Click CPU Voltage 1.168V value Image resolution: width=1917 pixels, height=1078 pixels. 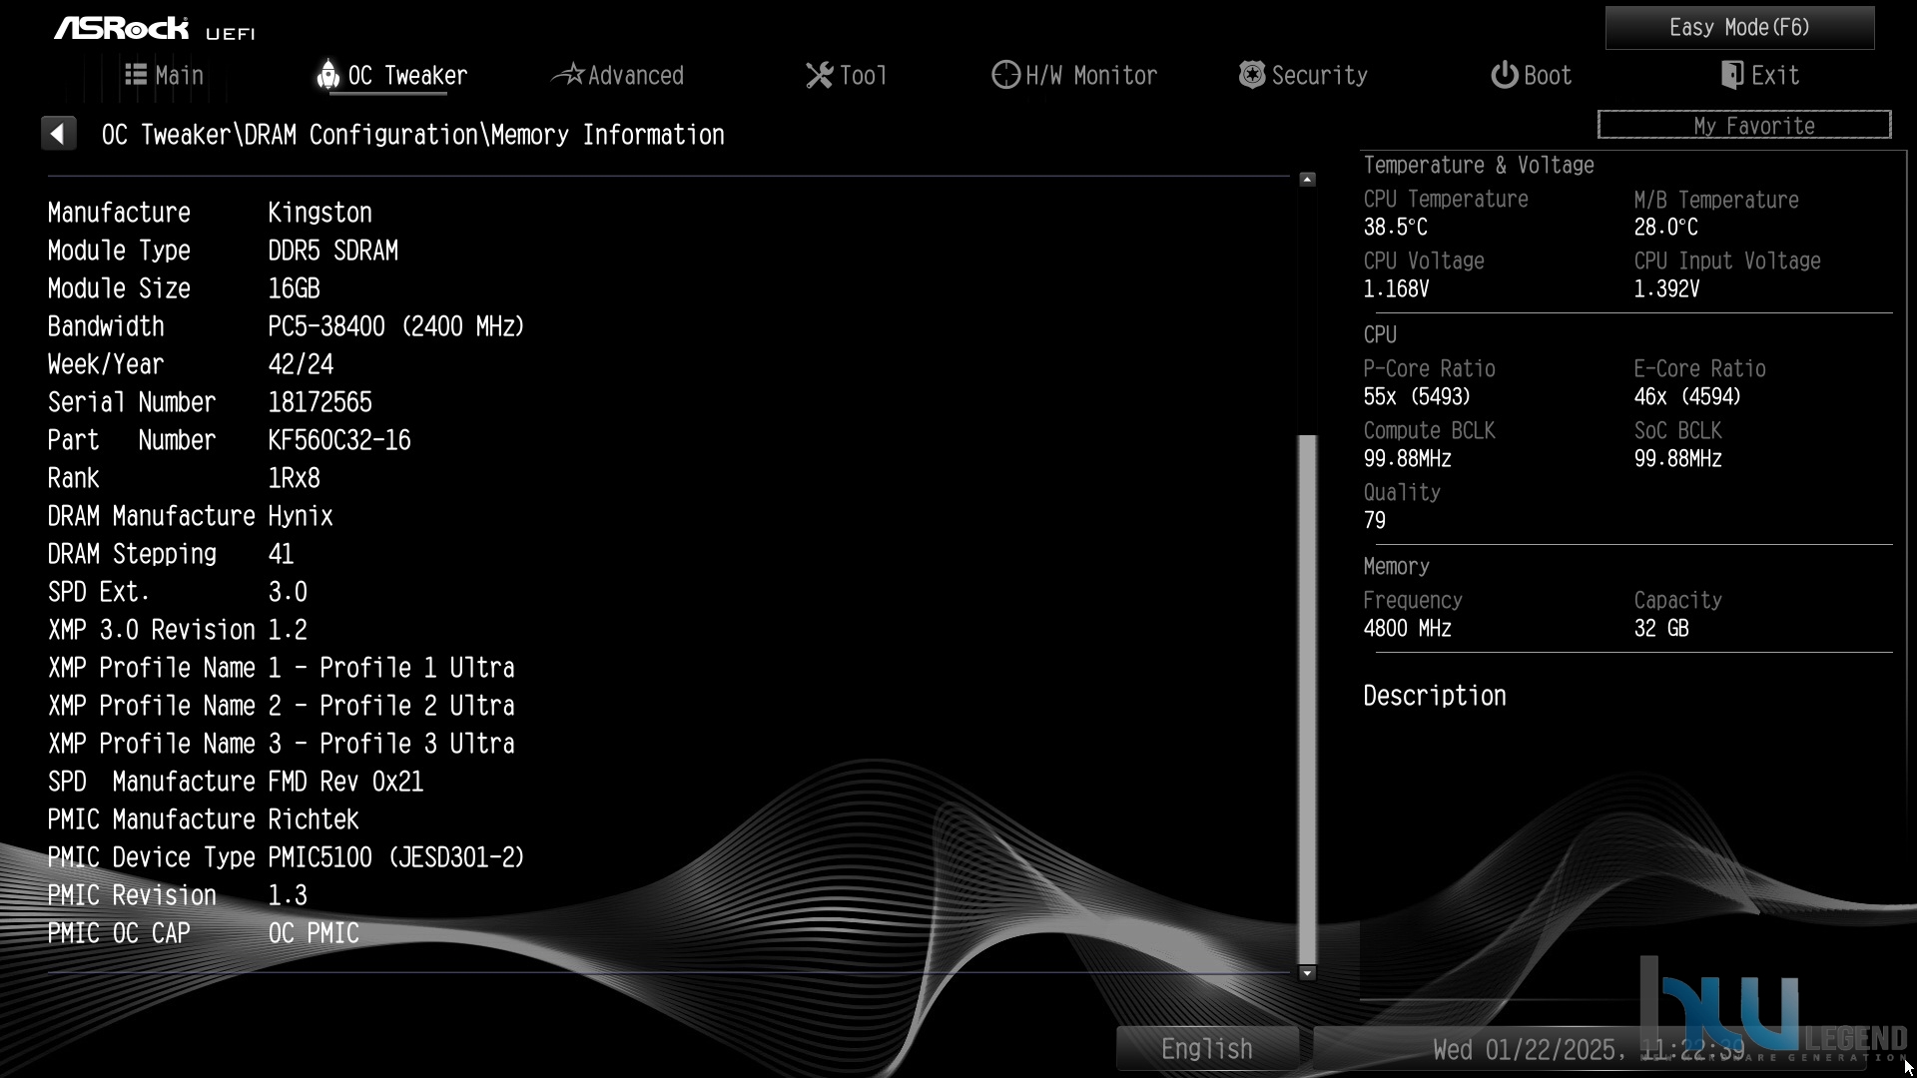pos(1396,289)
